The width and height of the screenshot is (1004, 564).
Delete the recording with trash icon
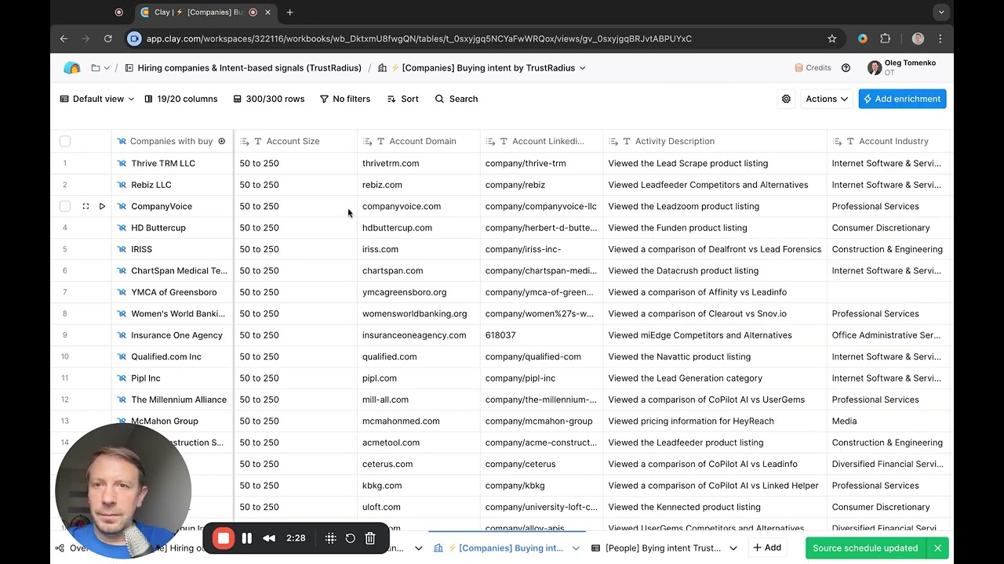coord(370,538)
